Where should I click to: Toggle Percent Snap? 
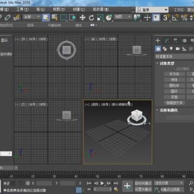pos(184,18)
